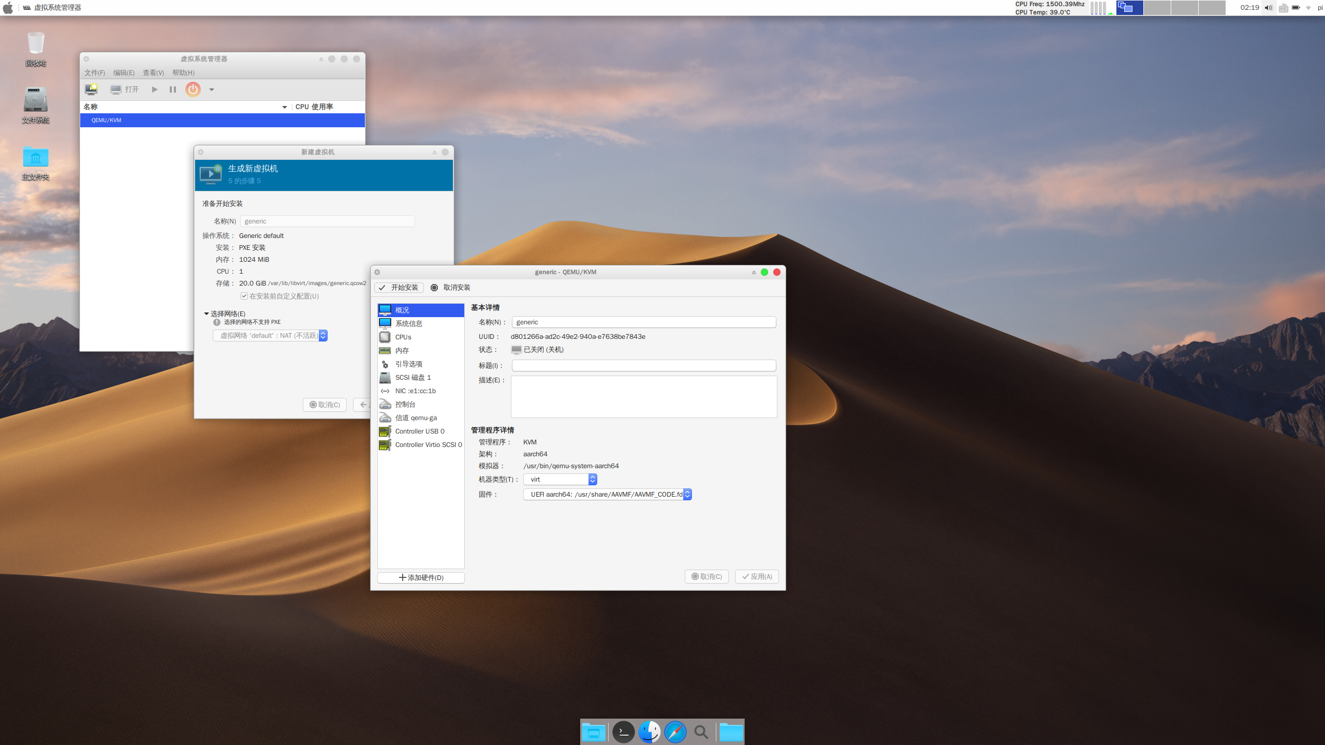Viewport: 1325px width, 745px height.
Task: Open the Safari compass icon in the dock
Action: (x=675, y=732)
